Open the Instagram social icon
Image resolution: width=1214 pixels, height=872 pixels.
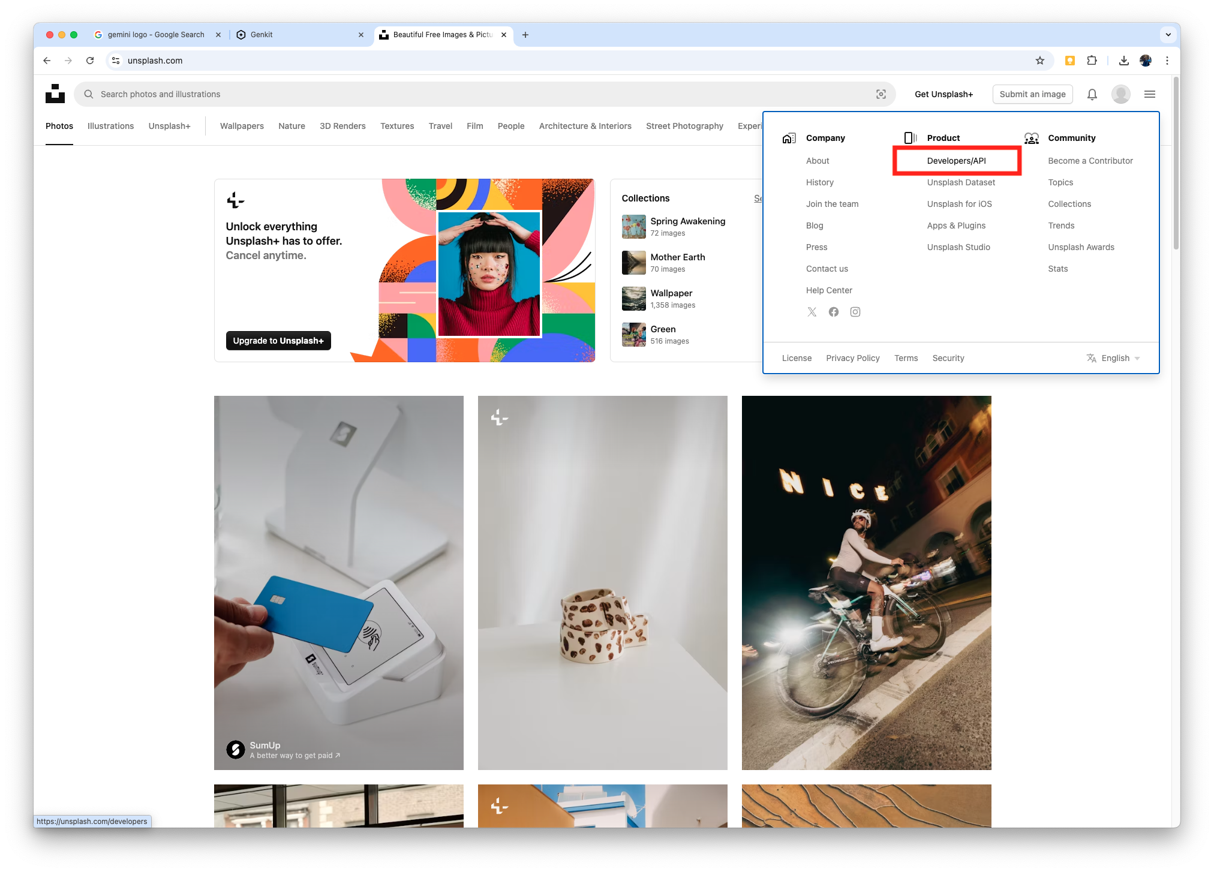point(855,312)
